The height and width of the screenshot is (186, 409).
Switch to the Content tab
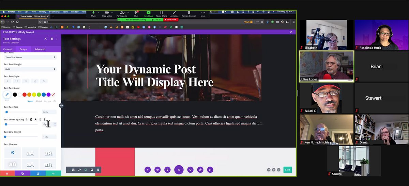click(7, 49)
